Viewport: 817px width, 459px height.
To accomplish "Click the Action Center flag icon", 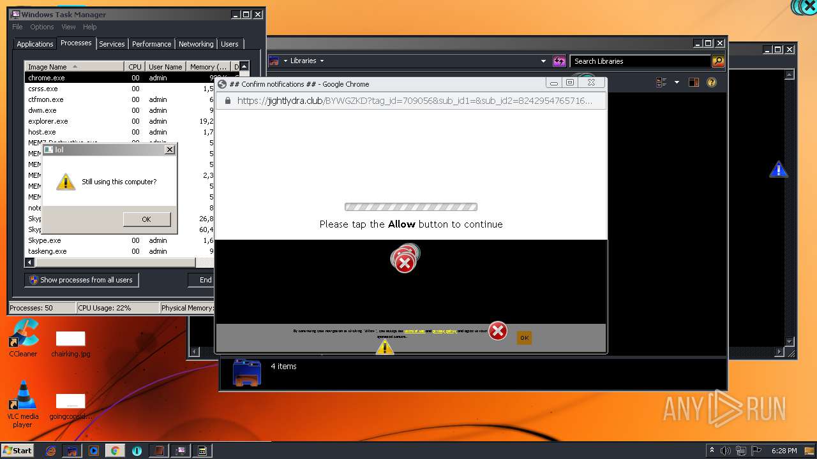I will [758, 451].
